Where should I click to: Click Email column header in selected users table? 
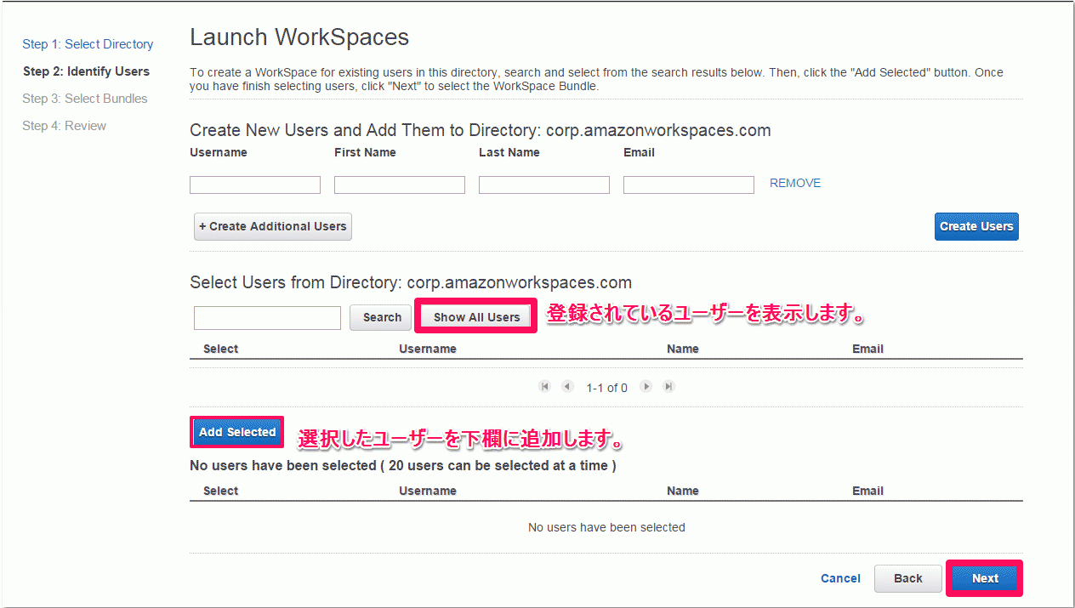[867, 491]
